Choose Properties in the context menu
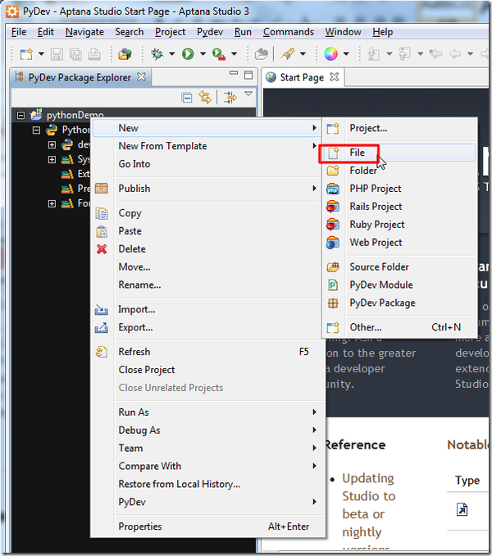This screenshot has width=492, height=556. pos(140,526)
